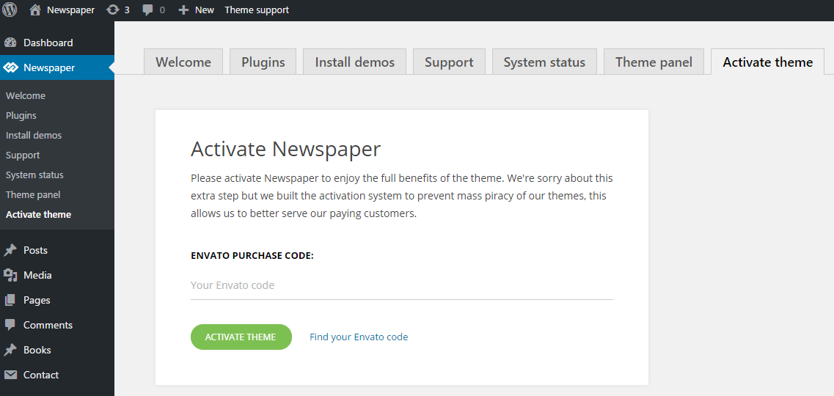Click the WordPress logo icon
Viewport: 834px width, 396px height.
(10, 10)
